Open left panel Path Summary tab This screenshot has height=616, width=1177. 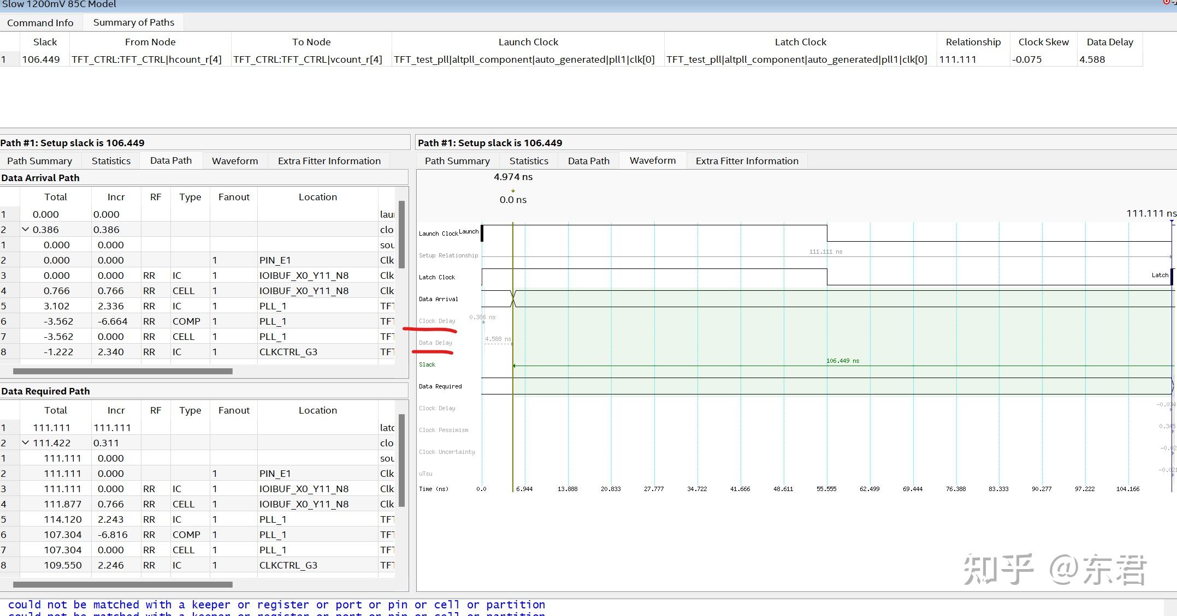click(39, 161)
